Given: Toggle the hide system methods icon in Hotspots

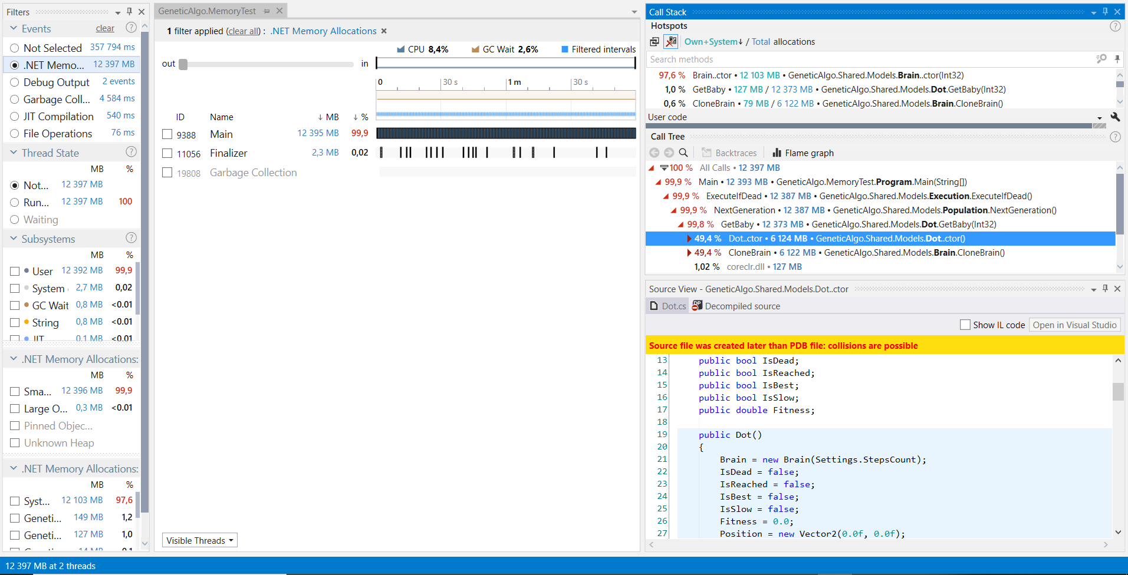Looking at the screenshot, I should [x=671, y=42].
